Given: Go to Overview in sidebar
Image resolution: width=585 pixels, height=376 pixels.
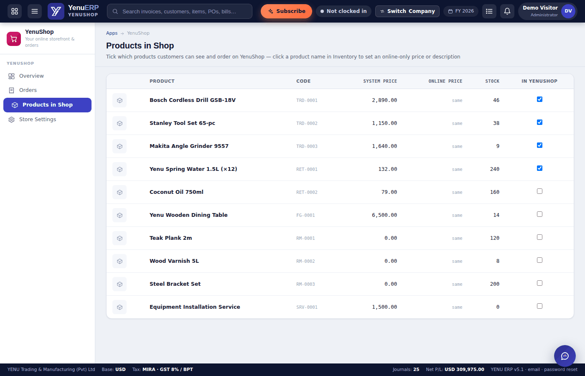Looking at the screenshot, I should click(x=47, y=76).
